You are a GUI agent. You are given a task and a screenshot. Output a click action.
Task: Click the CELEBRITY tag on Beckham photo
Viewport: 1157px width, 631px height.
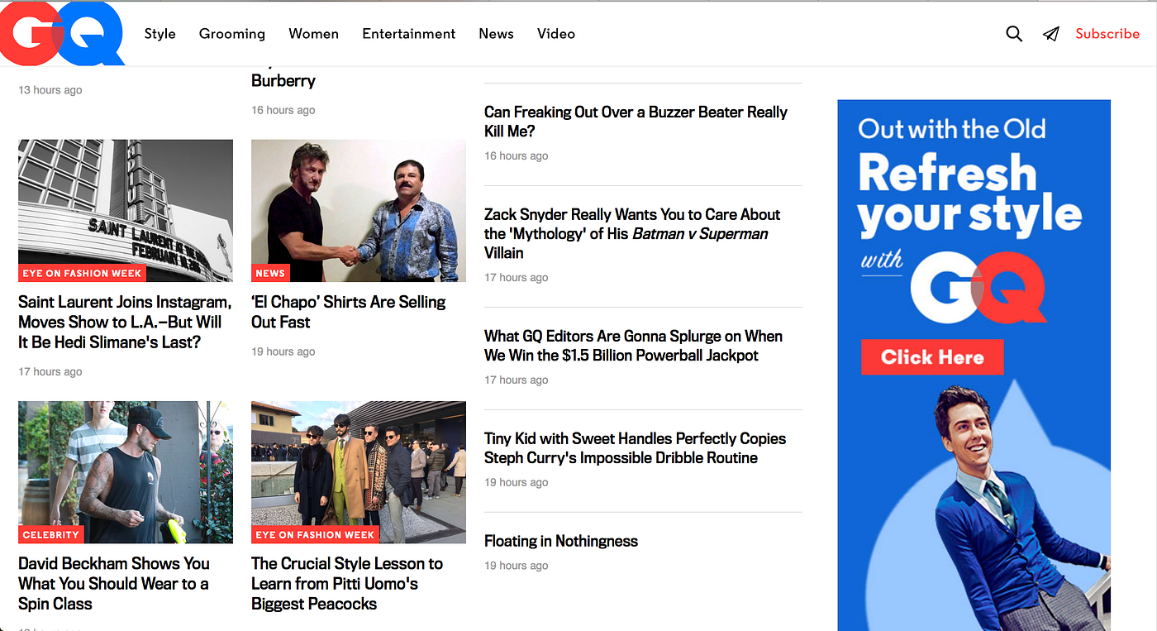51,535
